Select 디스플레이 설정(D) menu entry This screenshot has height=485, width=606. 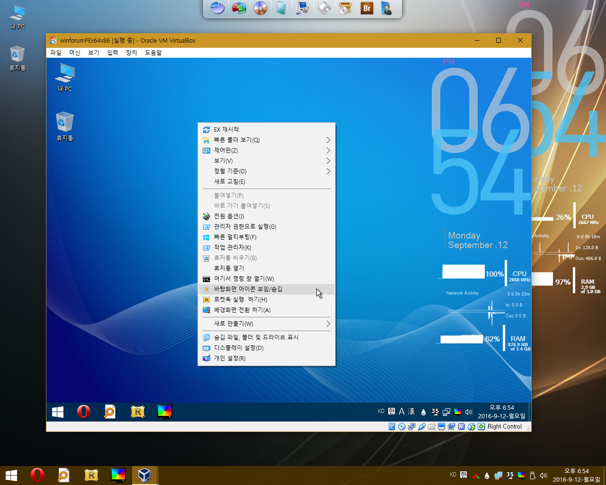(x=267, y=348)
